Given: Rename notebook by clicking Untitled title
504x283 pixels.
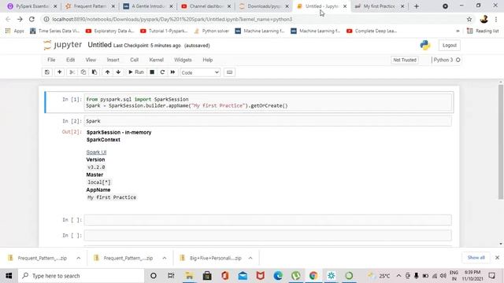Looking at the screenshot, I should (x=99, y=45).
